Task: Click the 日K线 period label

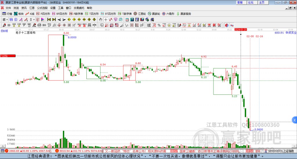Action: point(4,31)
